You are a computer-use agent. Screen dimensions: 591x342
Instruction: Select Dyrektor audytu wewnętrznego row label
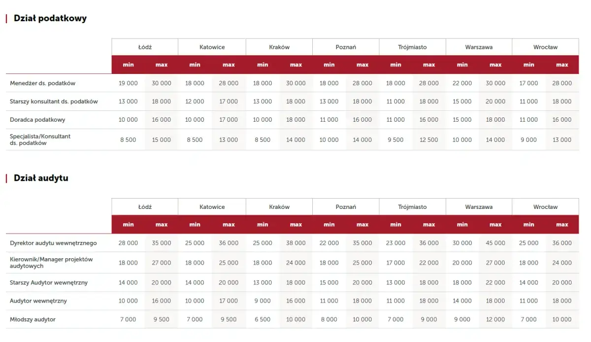tap(53, 243)
